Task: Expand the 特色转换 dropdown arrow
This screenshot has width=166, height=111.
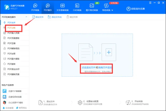Action: (112, 10)
